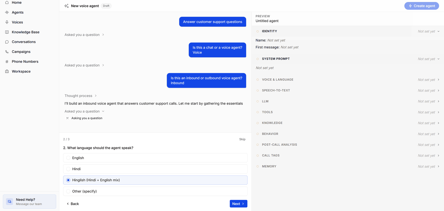Collapse the open Asked you a question entry
This screenshot has height=211, width=444.
click(84, 111)
